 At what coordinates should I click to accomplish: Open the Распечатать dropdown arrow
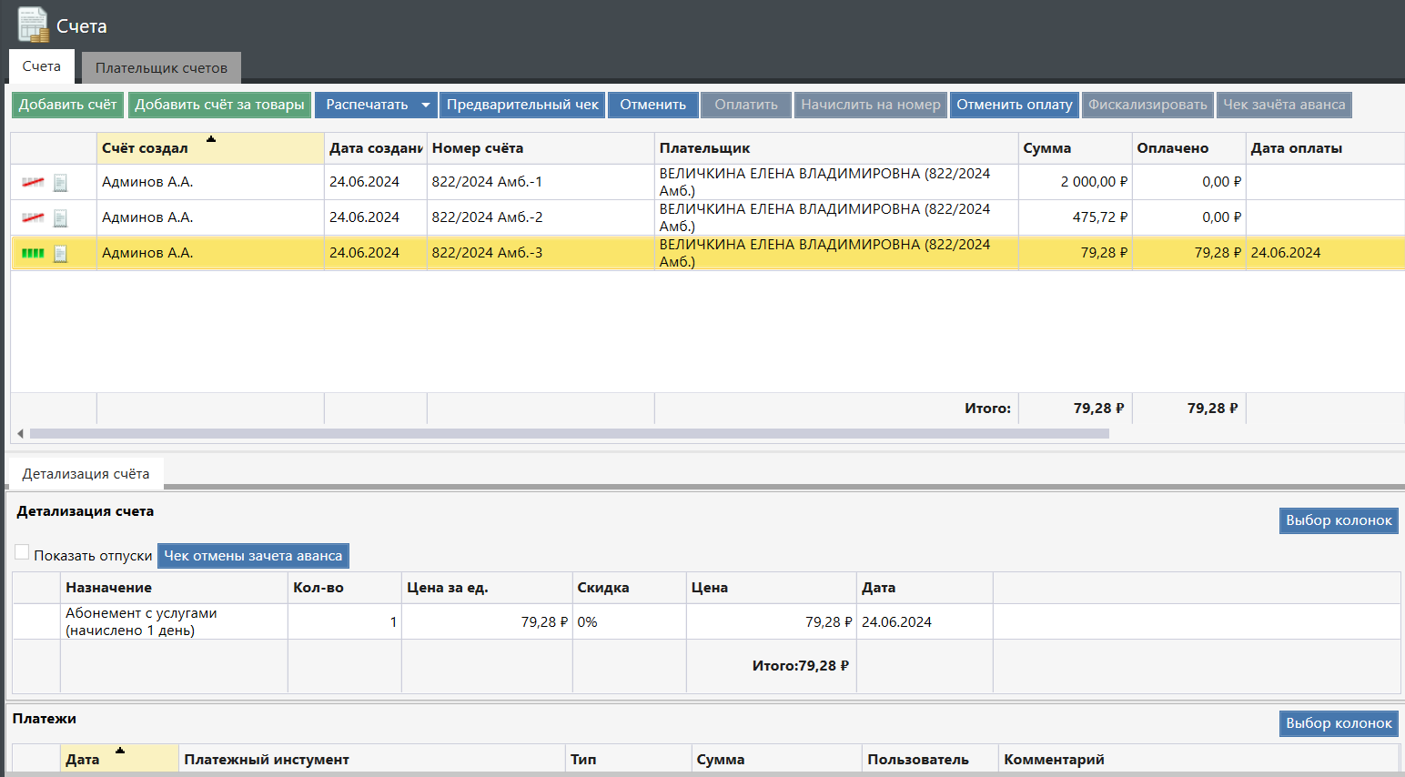425,106
